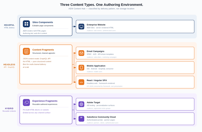Click 'AEM renders full HTML pages' text
This screenshot has width=202, height=132.
coord(34,31)
